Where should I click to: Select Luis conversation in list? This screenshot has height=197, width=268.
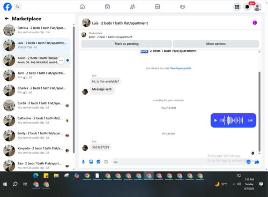[36, 45]
